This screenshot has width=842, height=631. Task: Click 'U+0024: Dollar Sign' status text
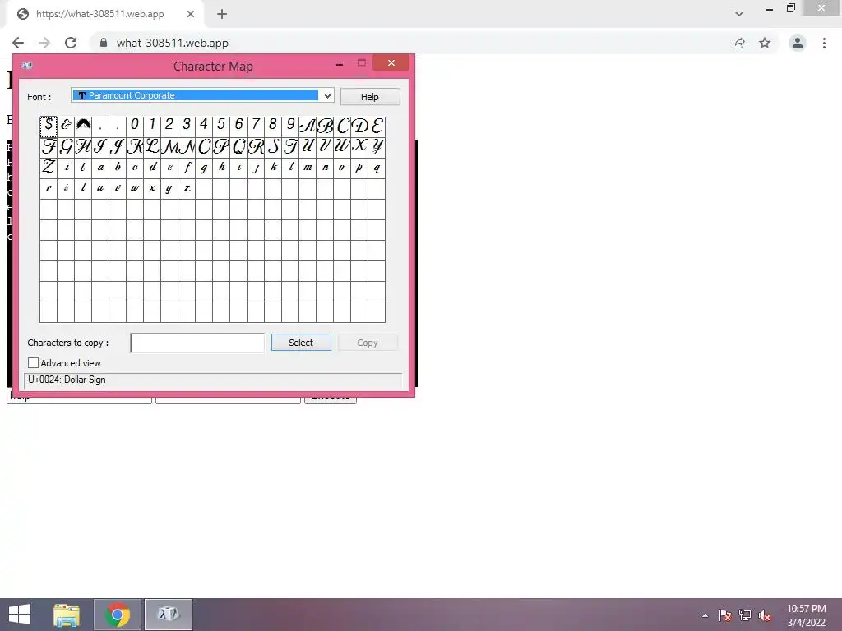coord(67,380)
